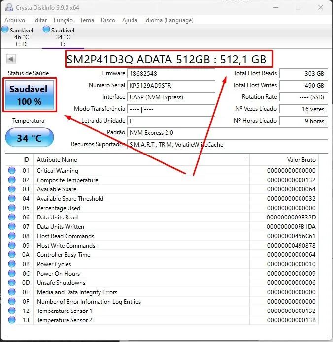
Task: Select status orb for Controller Busy Time row
Action: (x=12, y=254)
